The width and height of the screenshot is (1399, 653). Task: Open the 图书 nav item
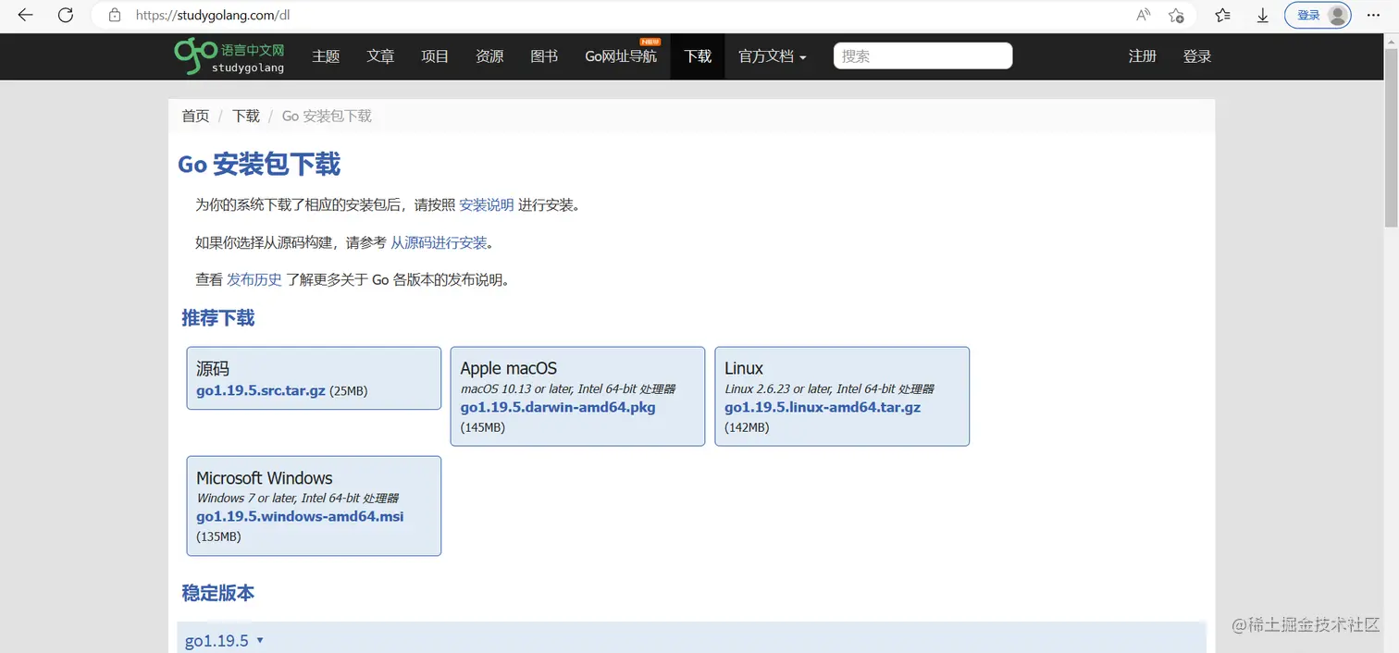[x=544, y=56]
